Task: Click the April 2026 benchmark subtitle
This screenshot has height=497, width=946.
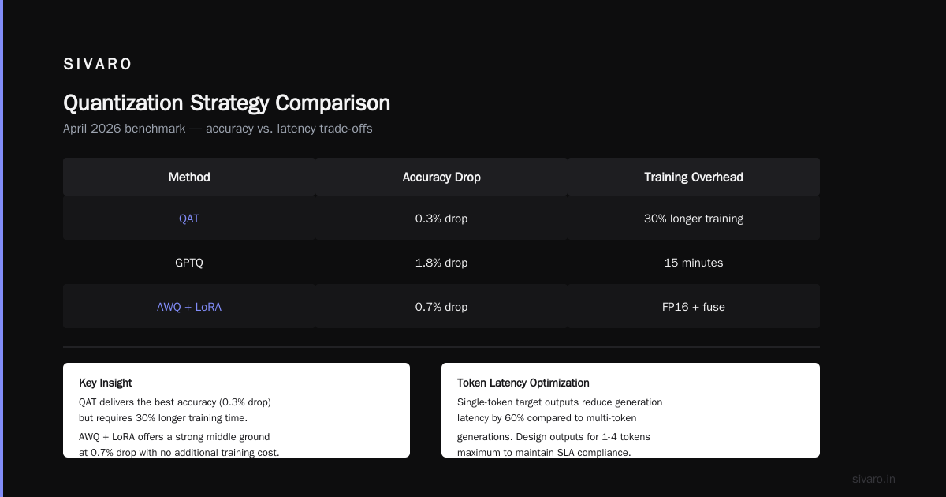Action: 218,129
